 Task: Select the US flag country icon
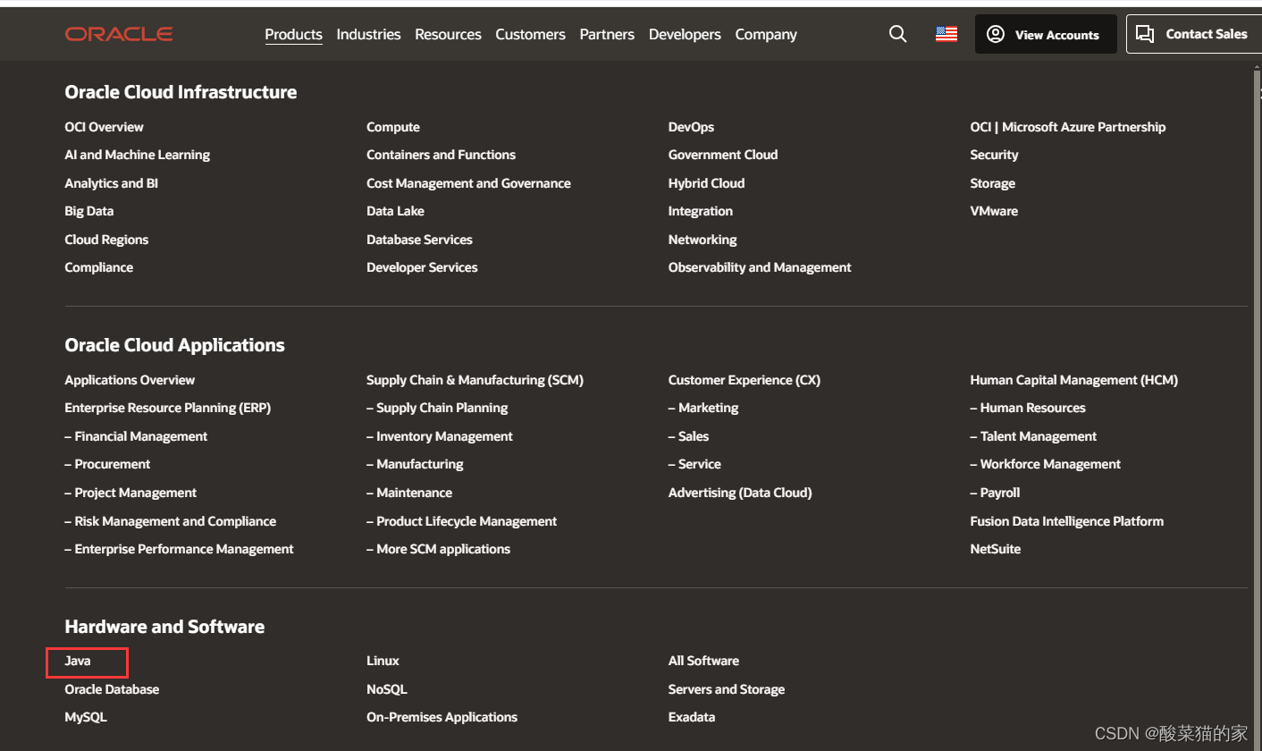[x=946, y=34]
